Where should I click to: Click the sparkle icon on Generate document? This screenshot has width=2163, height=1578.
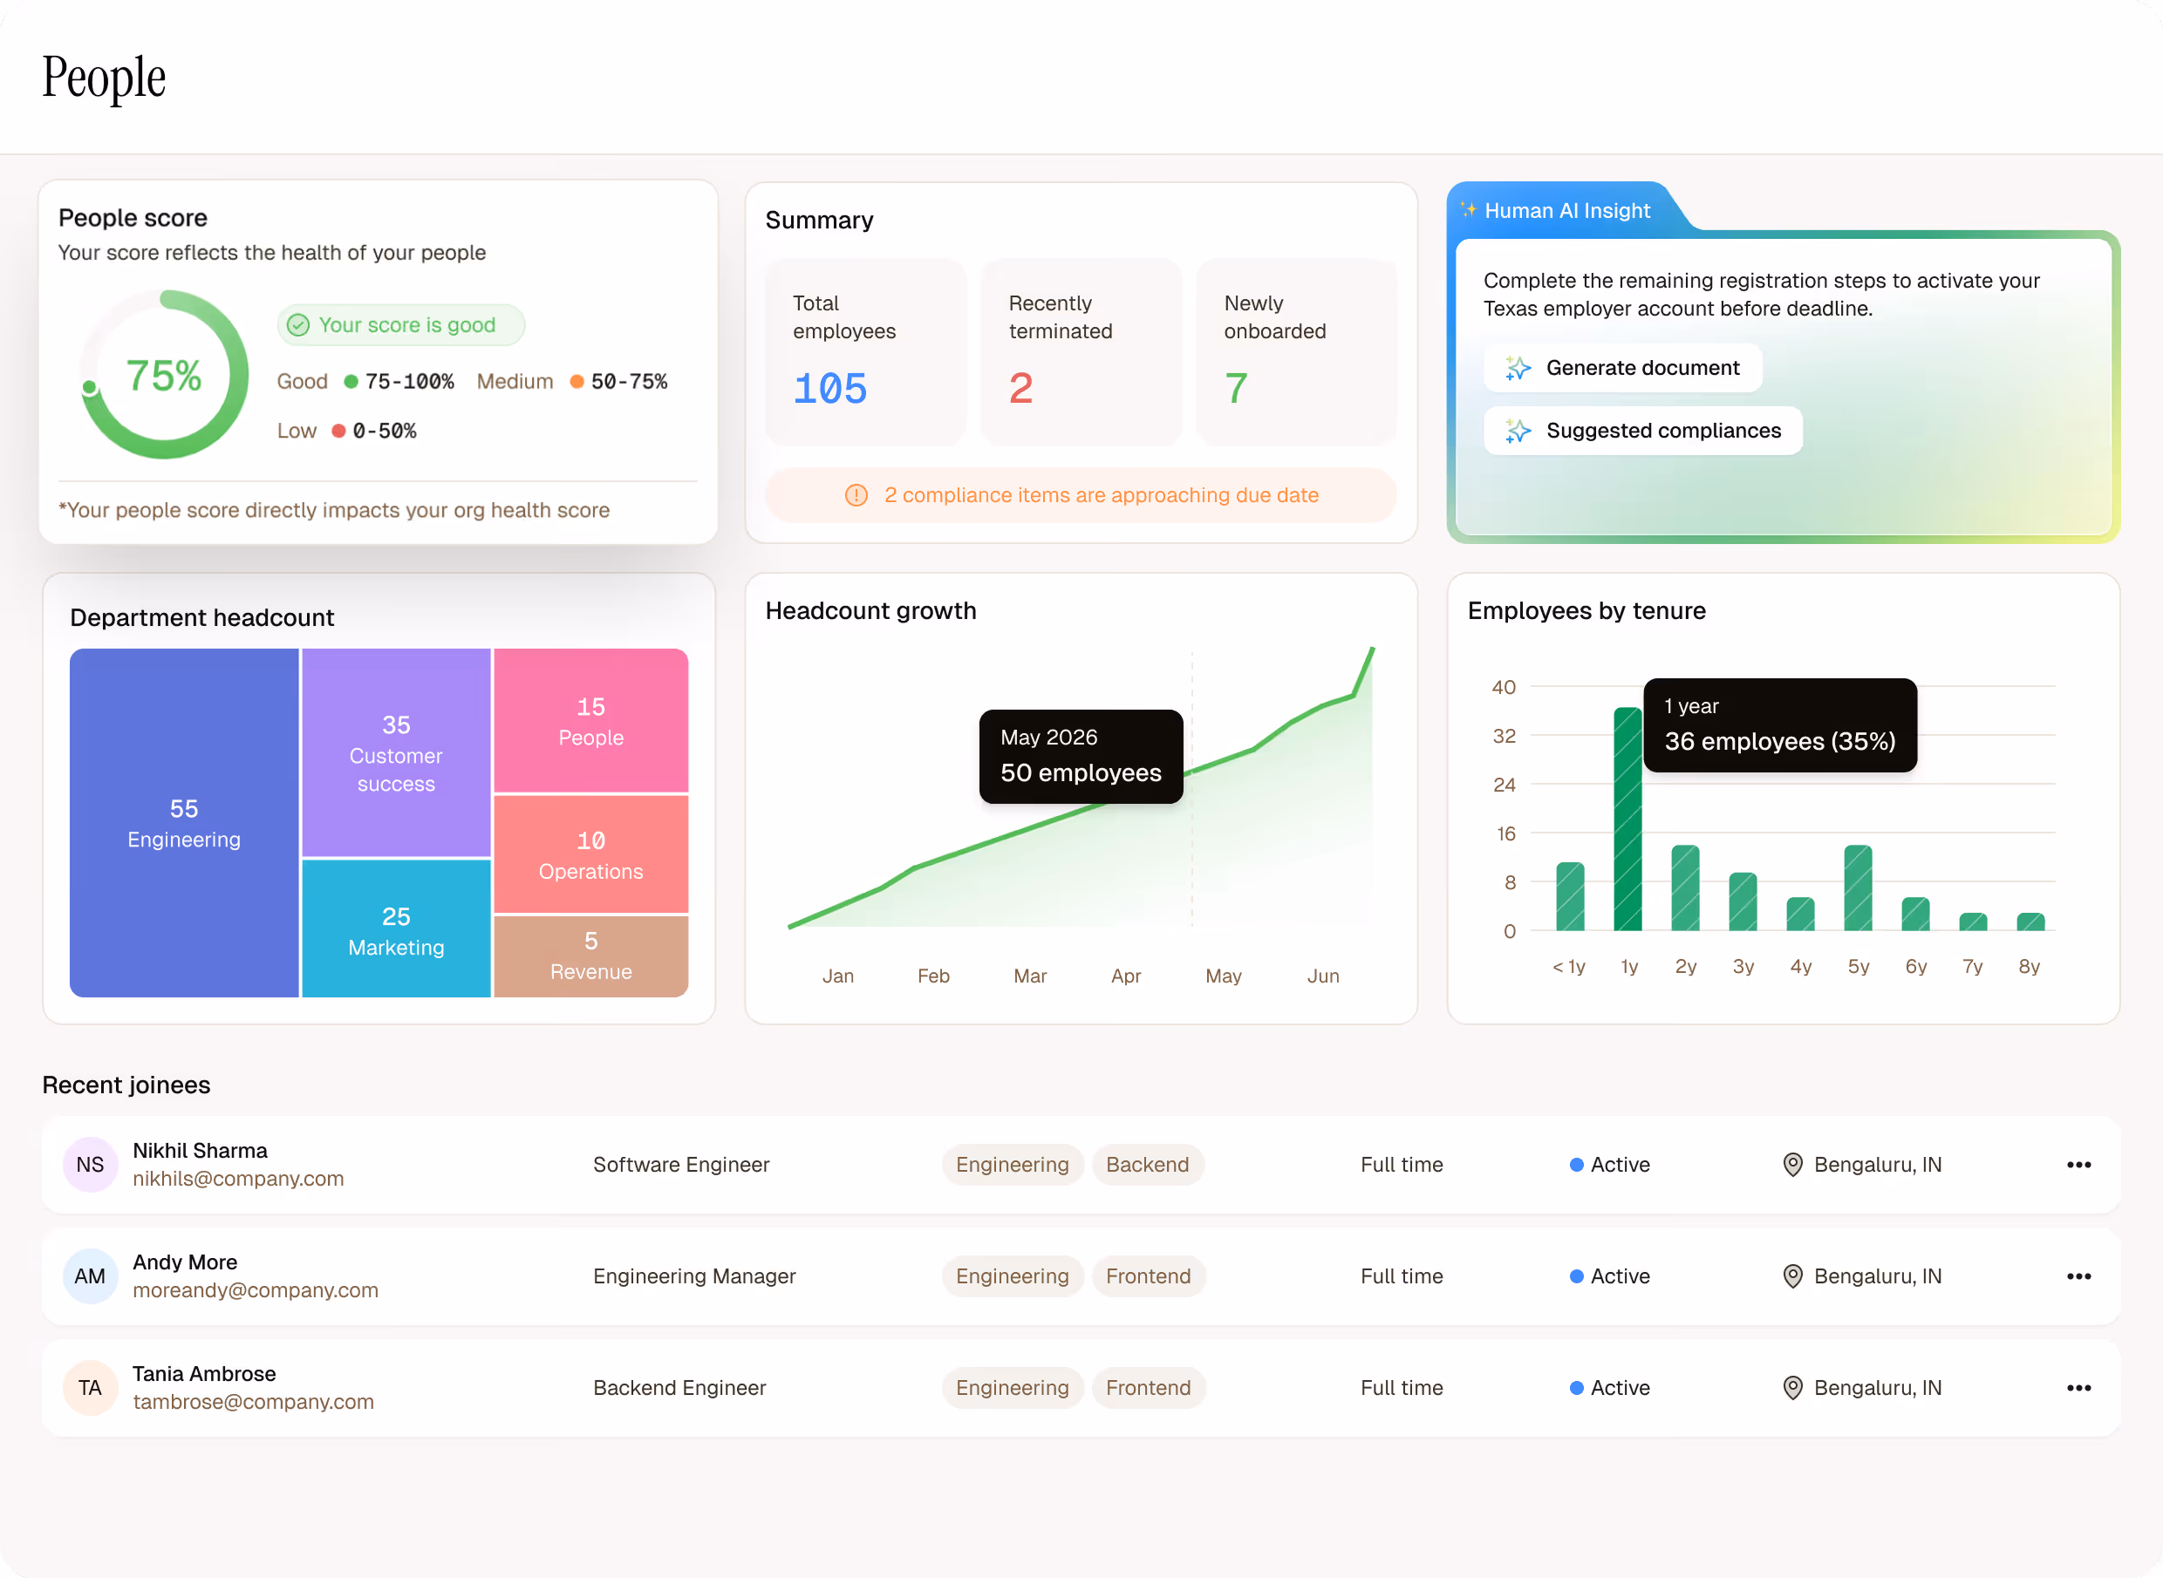click(x=1518, y=368)
